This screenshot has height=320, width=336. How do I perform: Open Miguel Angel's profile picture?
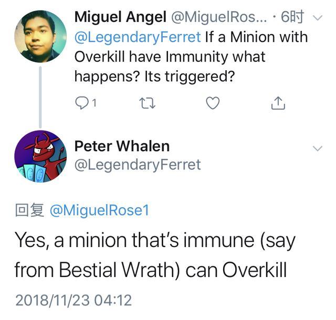[40, 36]
